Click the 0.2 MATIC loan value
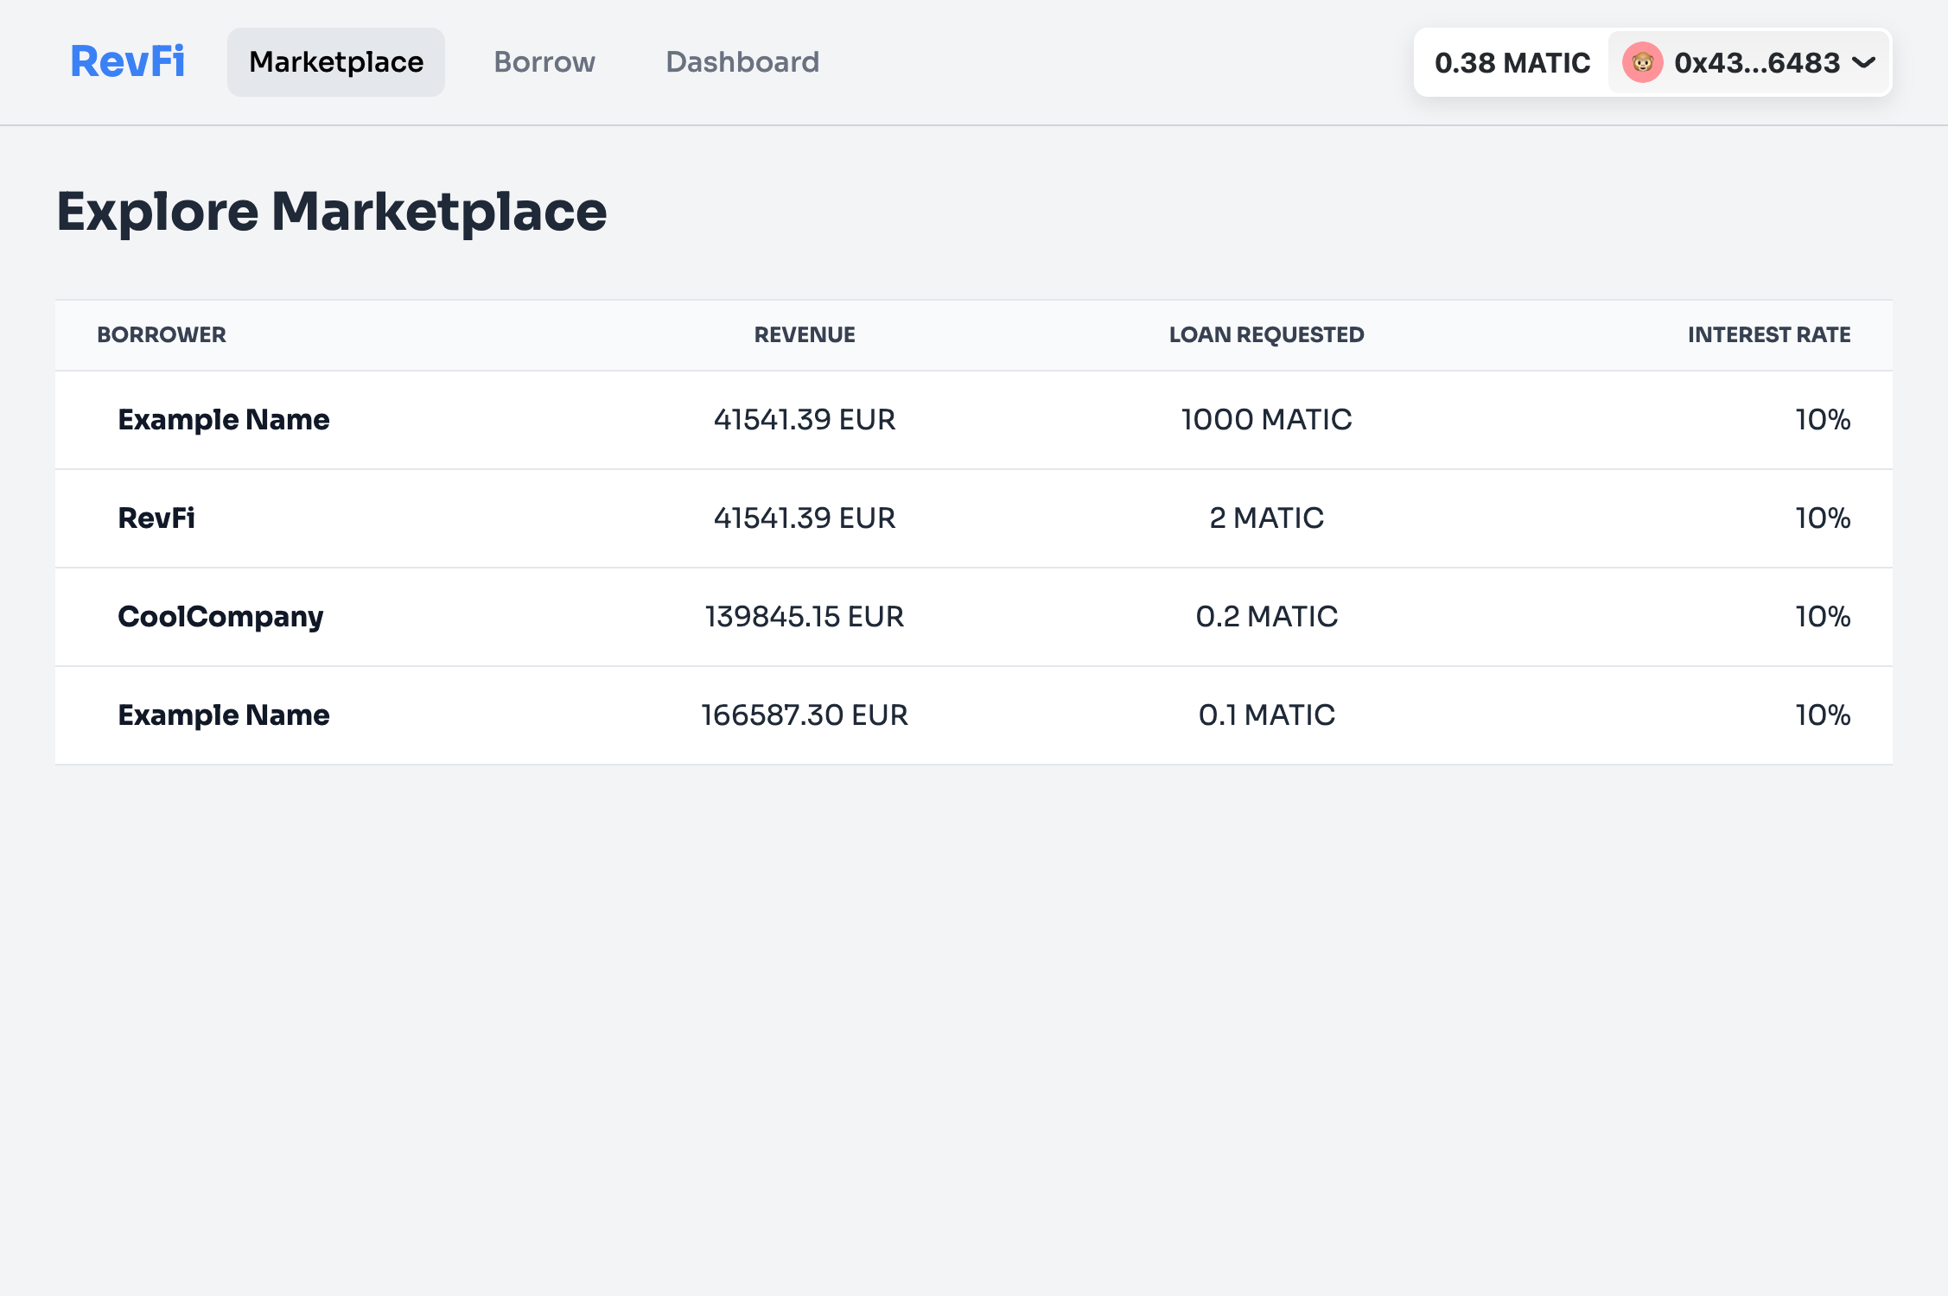 click(1267, 617)
